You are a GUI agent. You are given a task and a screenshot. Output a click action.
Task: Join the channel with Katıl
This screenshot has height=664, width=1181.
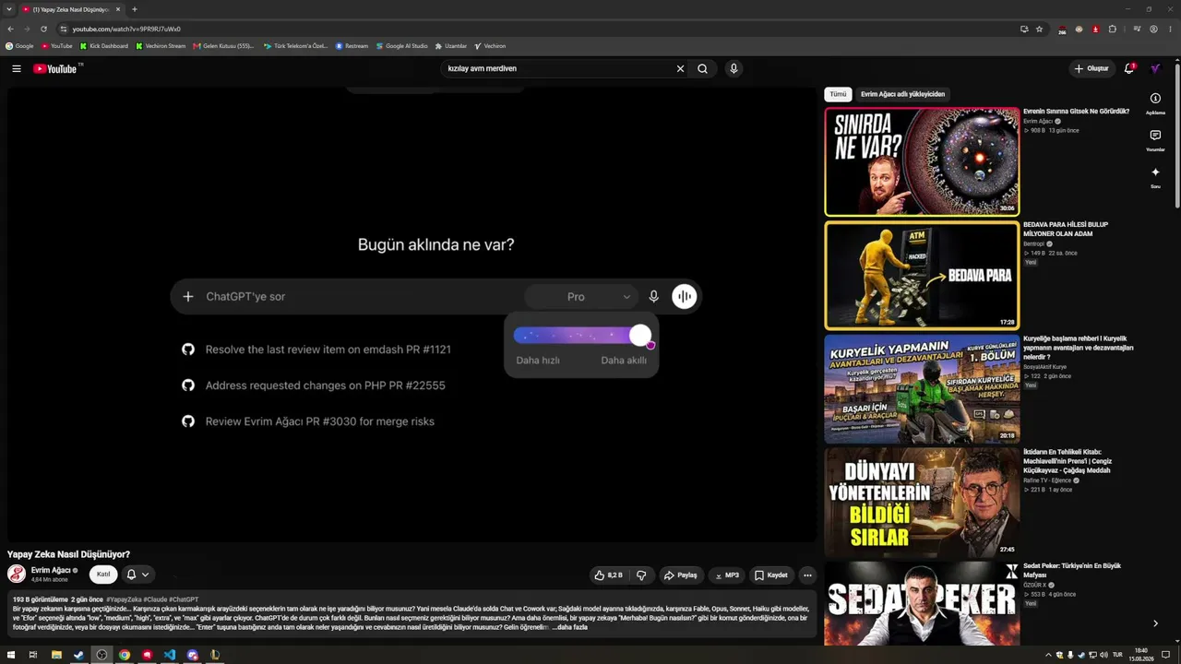coord(103,575)
